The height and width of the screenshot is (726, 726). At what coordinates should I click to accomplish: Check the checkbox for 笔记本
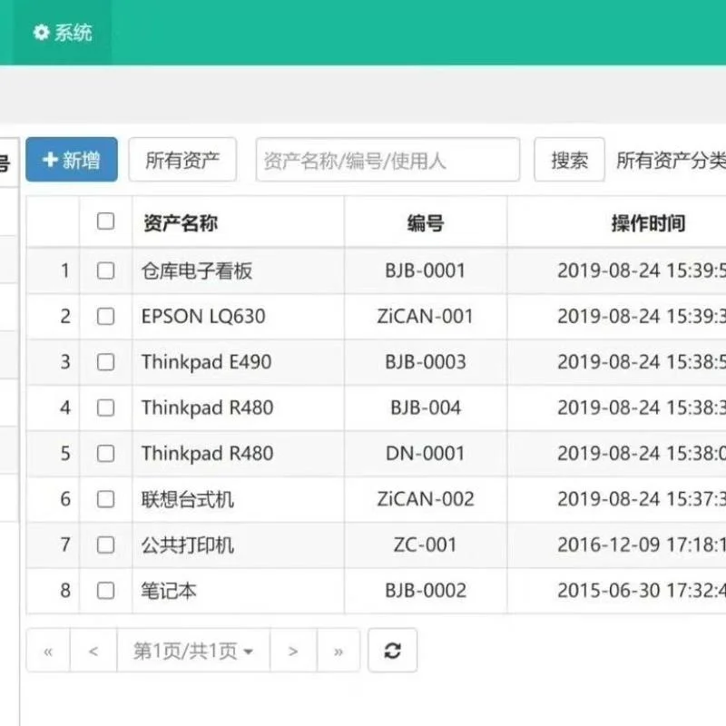coord(106,590)
